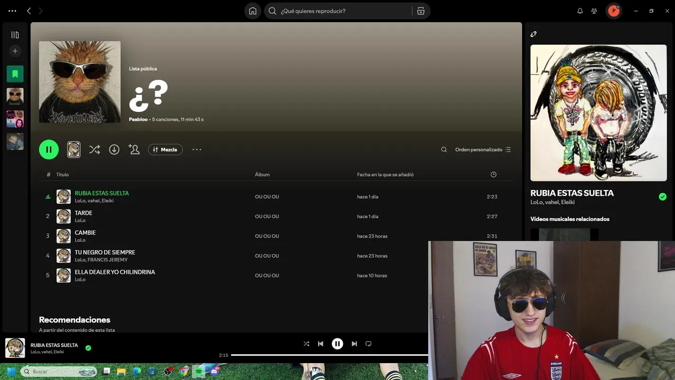Download the playlist with arrow icon
Image resolution: width=675 pixels, height=380 pixels.
(x=114, y=149)
